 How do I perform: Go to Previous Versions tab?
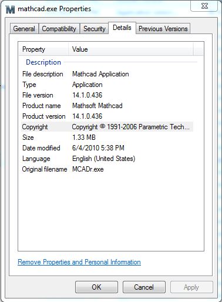point(163,29)
